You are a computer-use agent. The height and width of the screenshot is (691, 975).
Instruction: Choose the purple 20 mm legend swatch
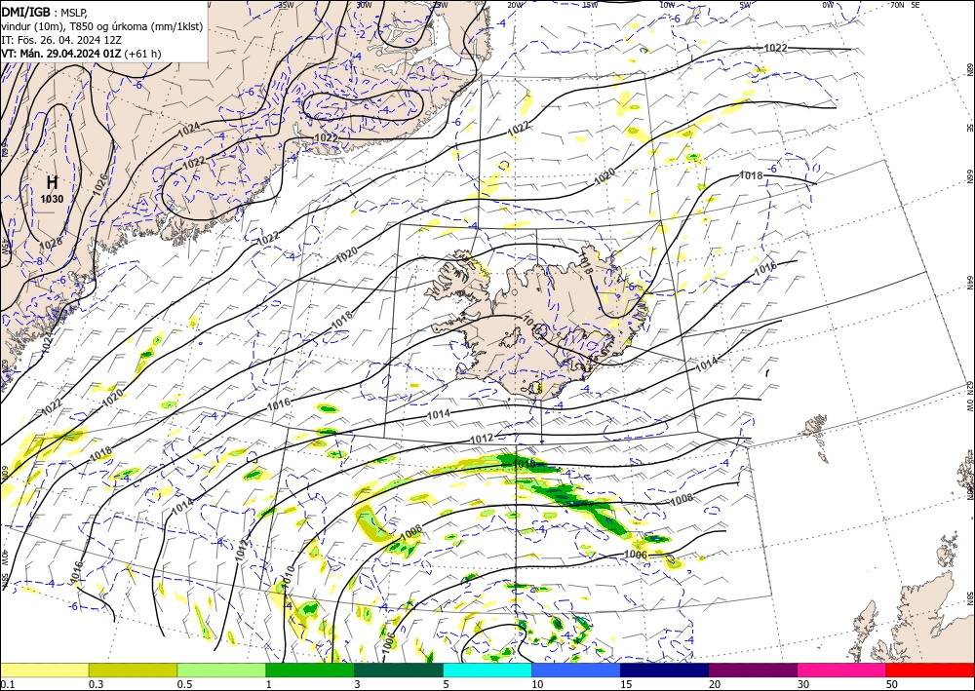(753, 670)
